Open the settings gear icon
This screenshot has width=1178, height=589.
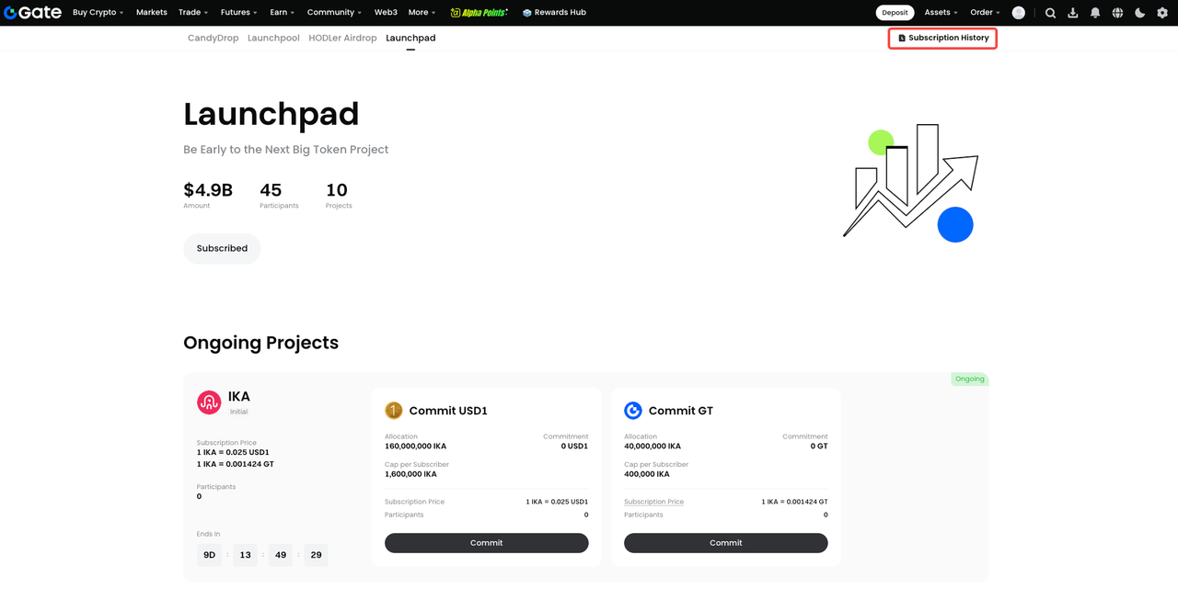(x=1161, y=13)
